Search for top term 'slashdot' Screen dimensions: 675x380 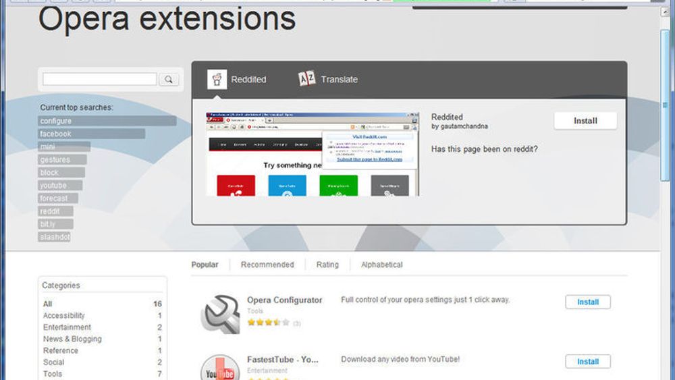point(54,237)
